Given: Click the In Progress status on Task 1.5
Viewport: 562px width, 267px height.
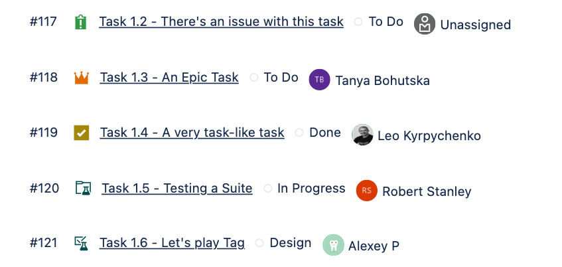Looking at the screenshot, I should coord(311,189).
